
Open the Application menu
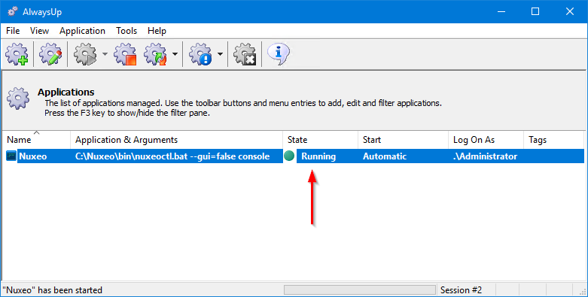coord(82,31)
